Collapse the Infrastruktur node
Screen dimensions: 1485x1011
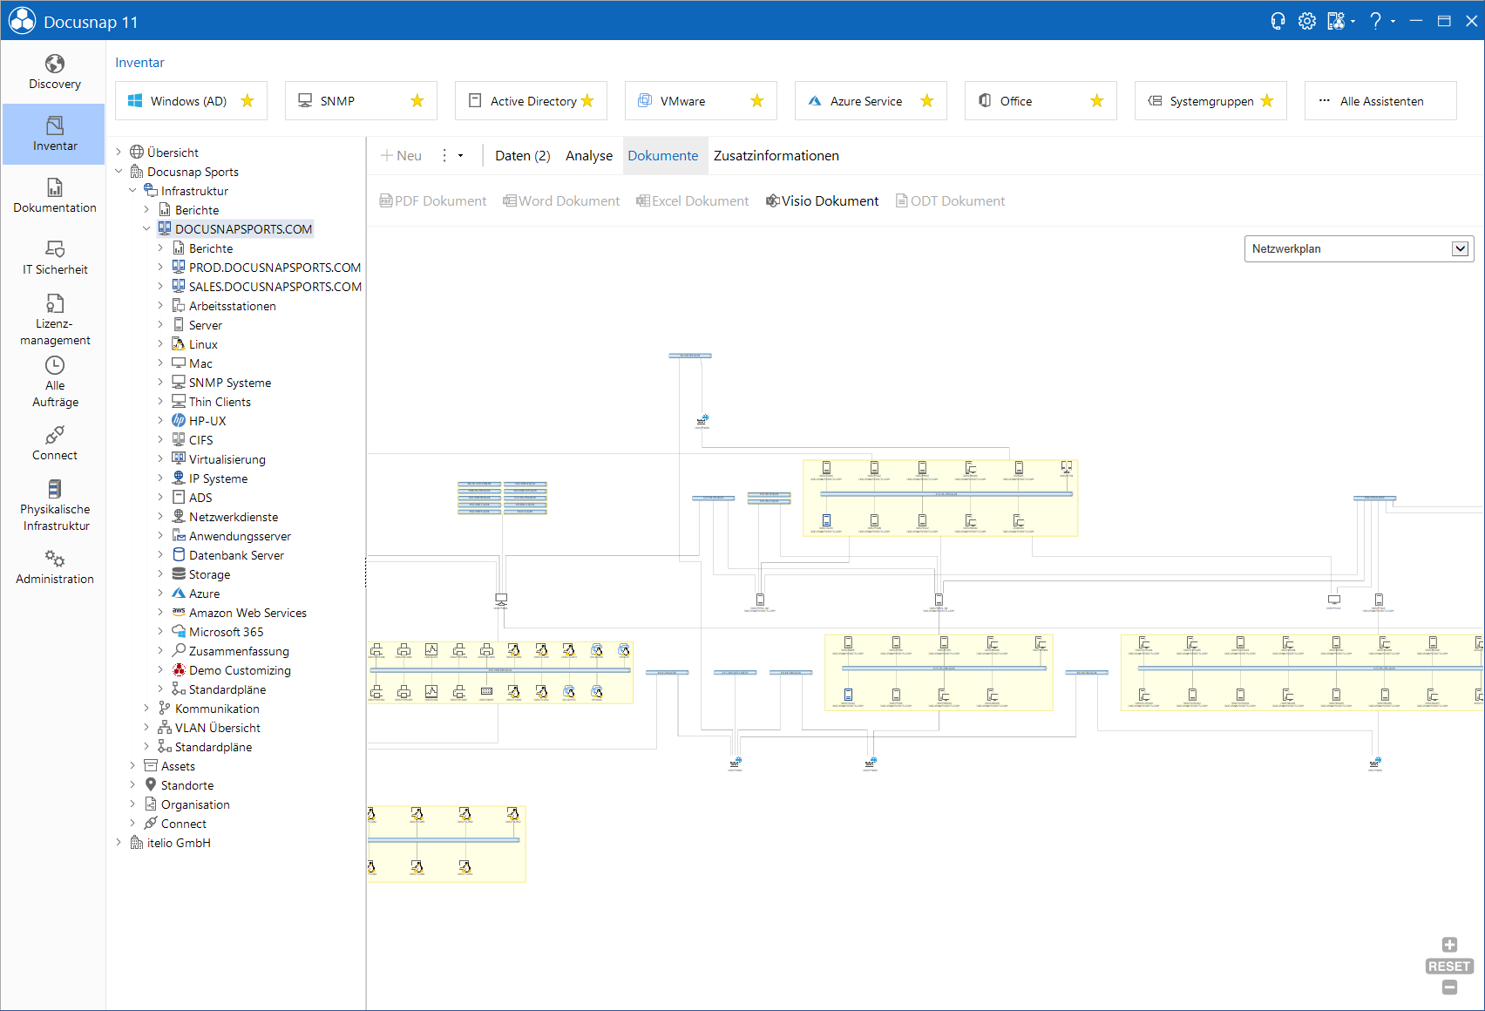[x=132, y=191]
